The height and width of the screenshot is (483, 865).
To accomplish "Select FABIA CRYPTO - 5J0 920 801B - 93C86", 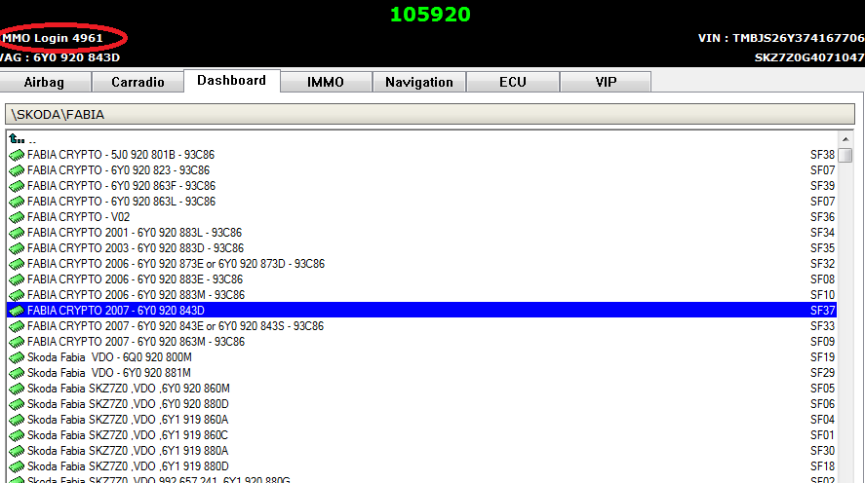I will coord(121,155).
